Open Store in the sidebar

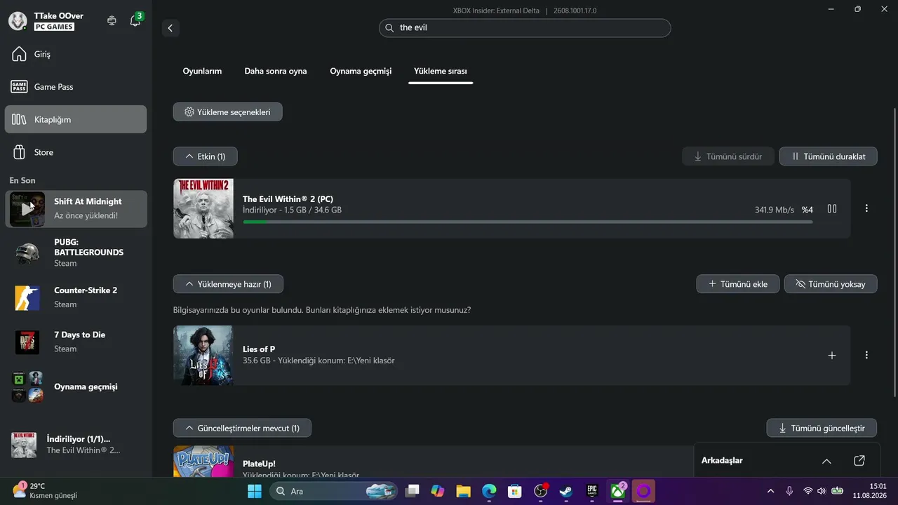[x=76, y=152]
